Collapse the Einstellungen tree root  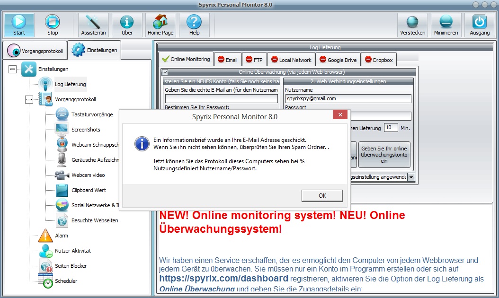12,69
